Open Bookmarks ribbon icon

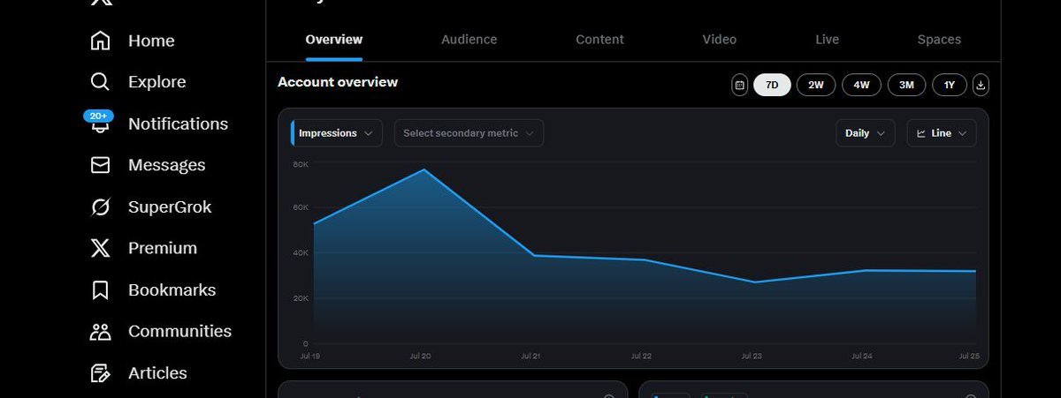click(x=101, y=289)
